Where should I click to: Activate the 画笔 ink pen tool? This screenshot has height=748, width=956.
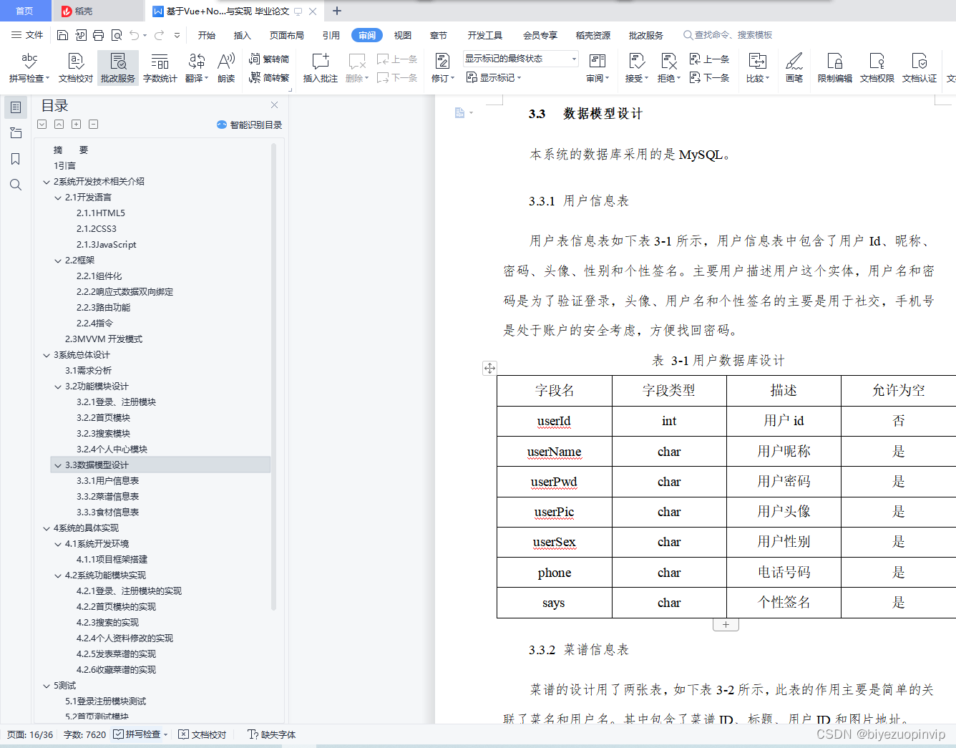(794, 68)
